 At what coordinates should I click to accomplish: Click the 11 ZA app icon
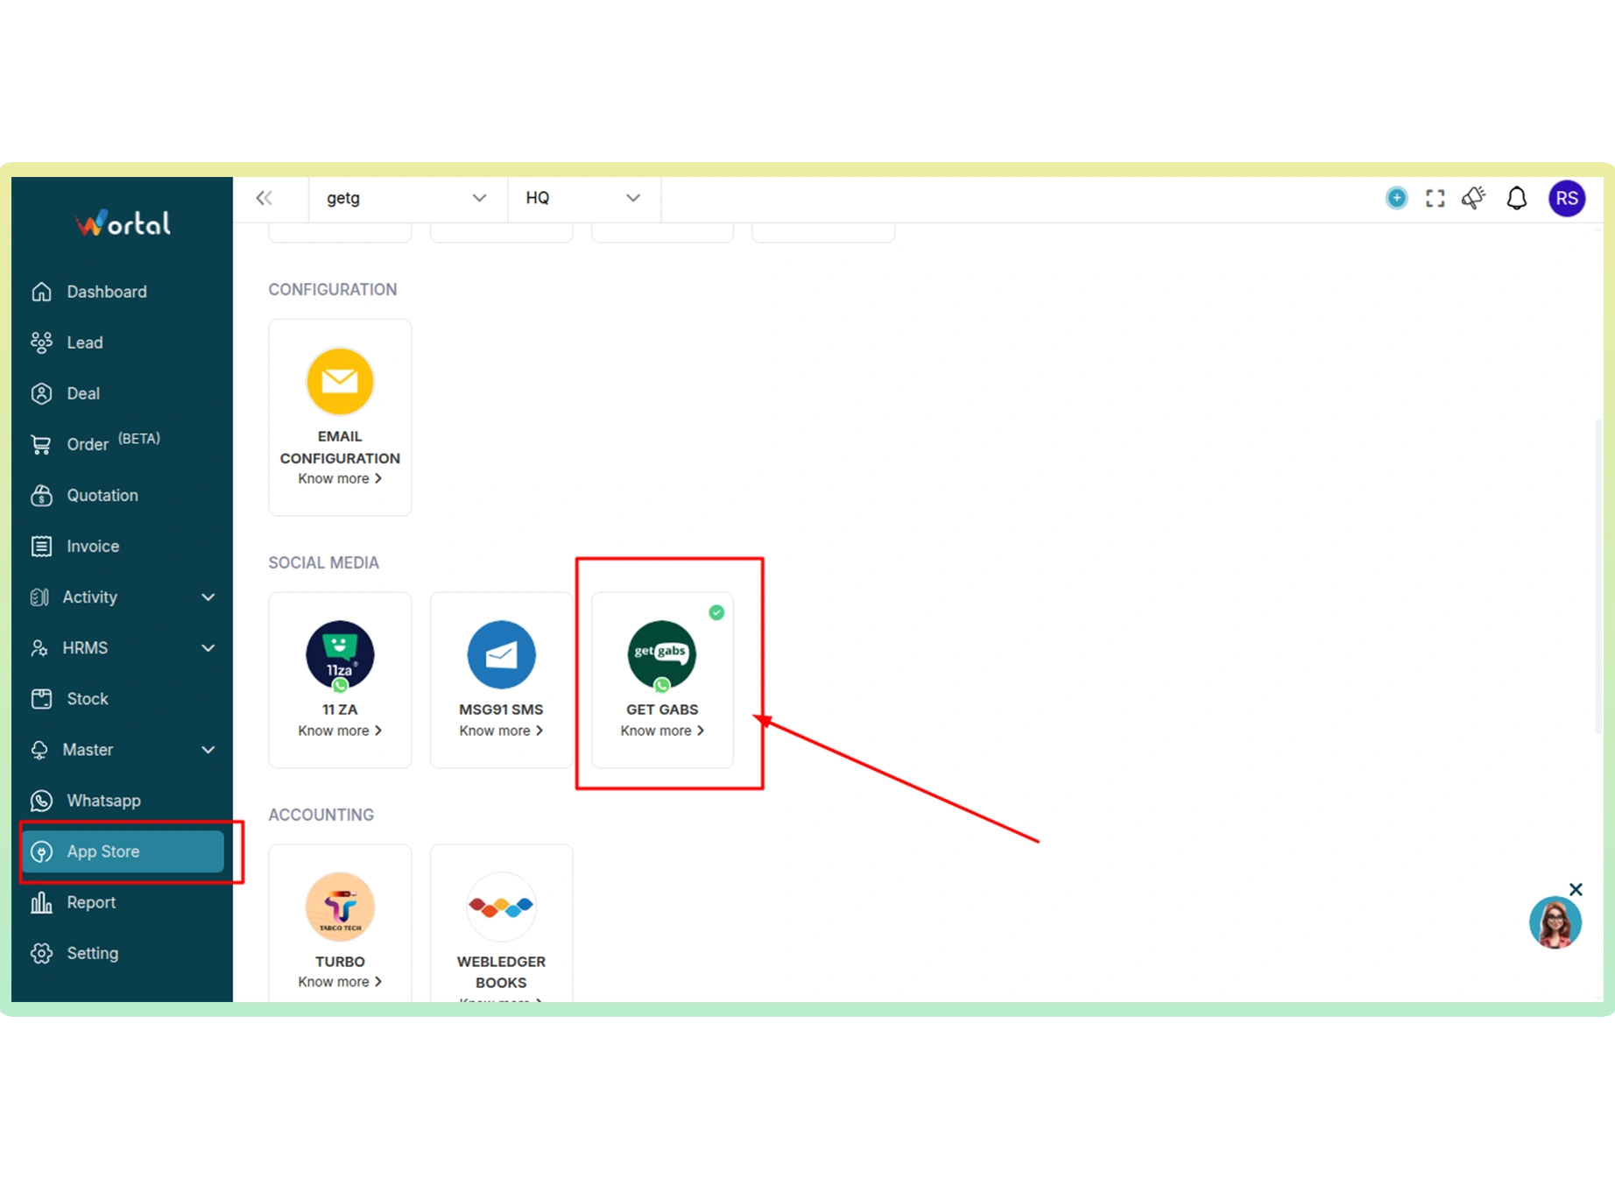tap(340, 655)
